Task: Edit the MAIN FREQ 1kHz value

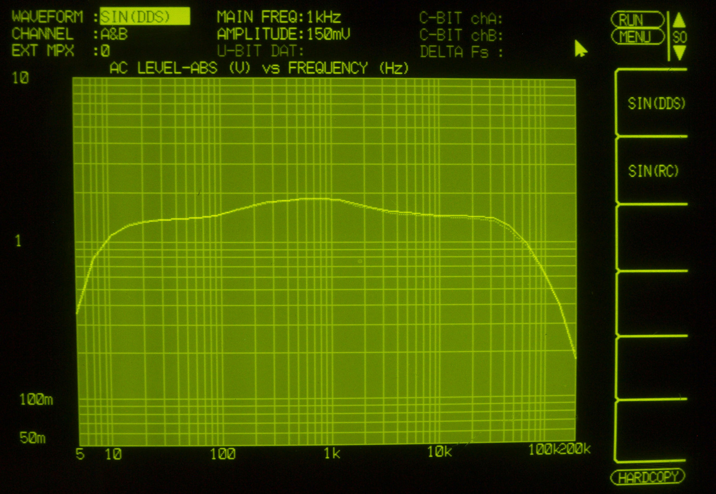Action: point(323,17)
